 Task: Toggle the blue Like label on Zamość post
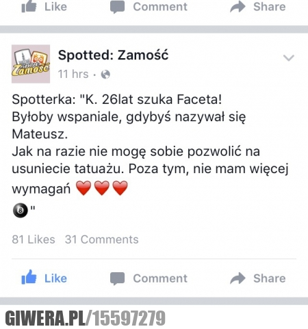click(55, 278)
